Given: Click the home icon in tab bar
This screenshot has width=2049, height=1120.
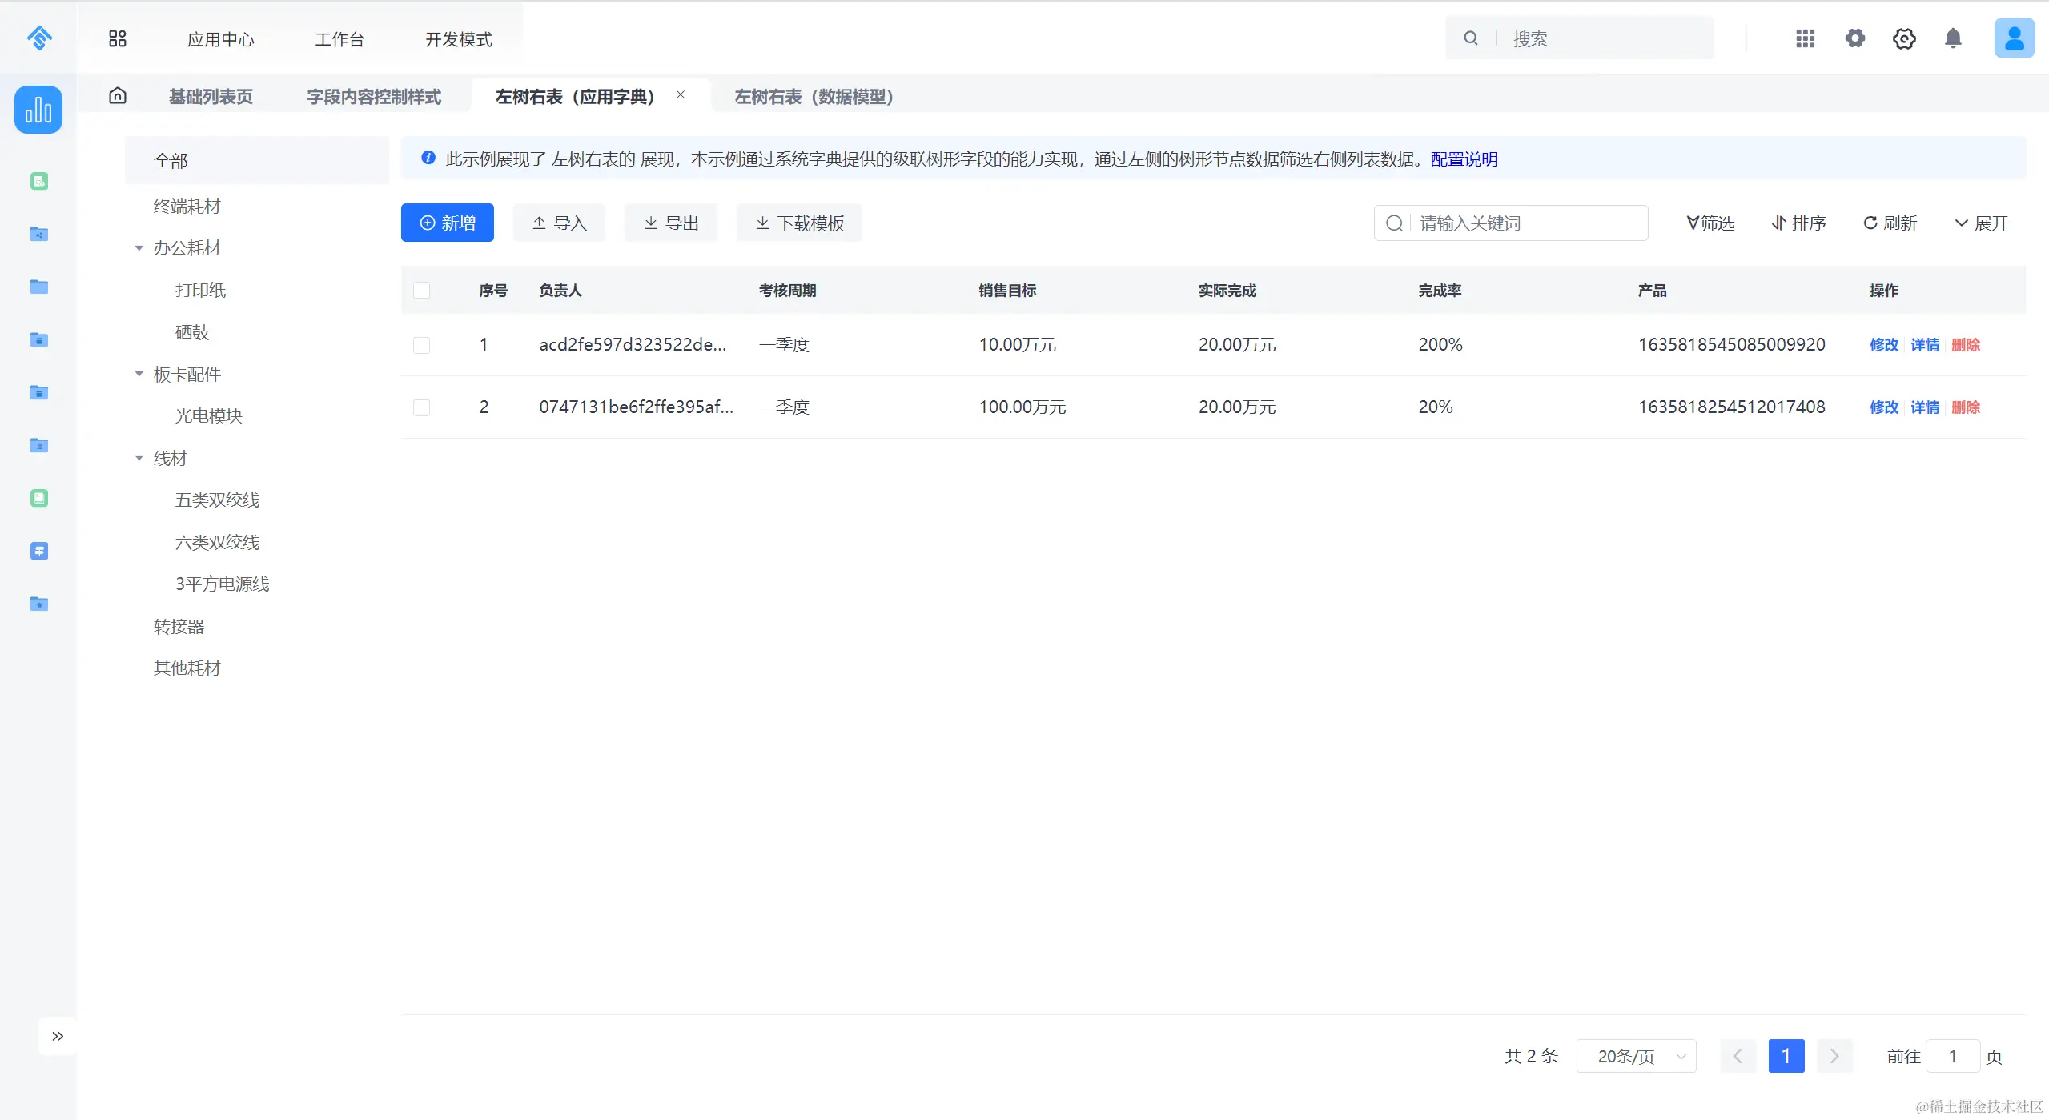Looking at the screenshot, I should [118, 96].
